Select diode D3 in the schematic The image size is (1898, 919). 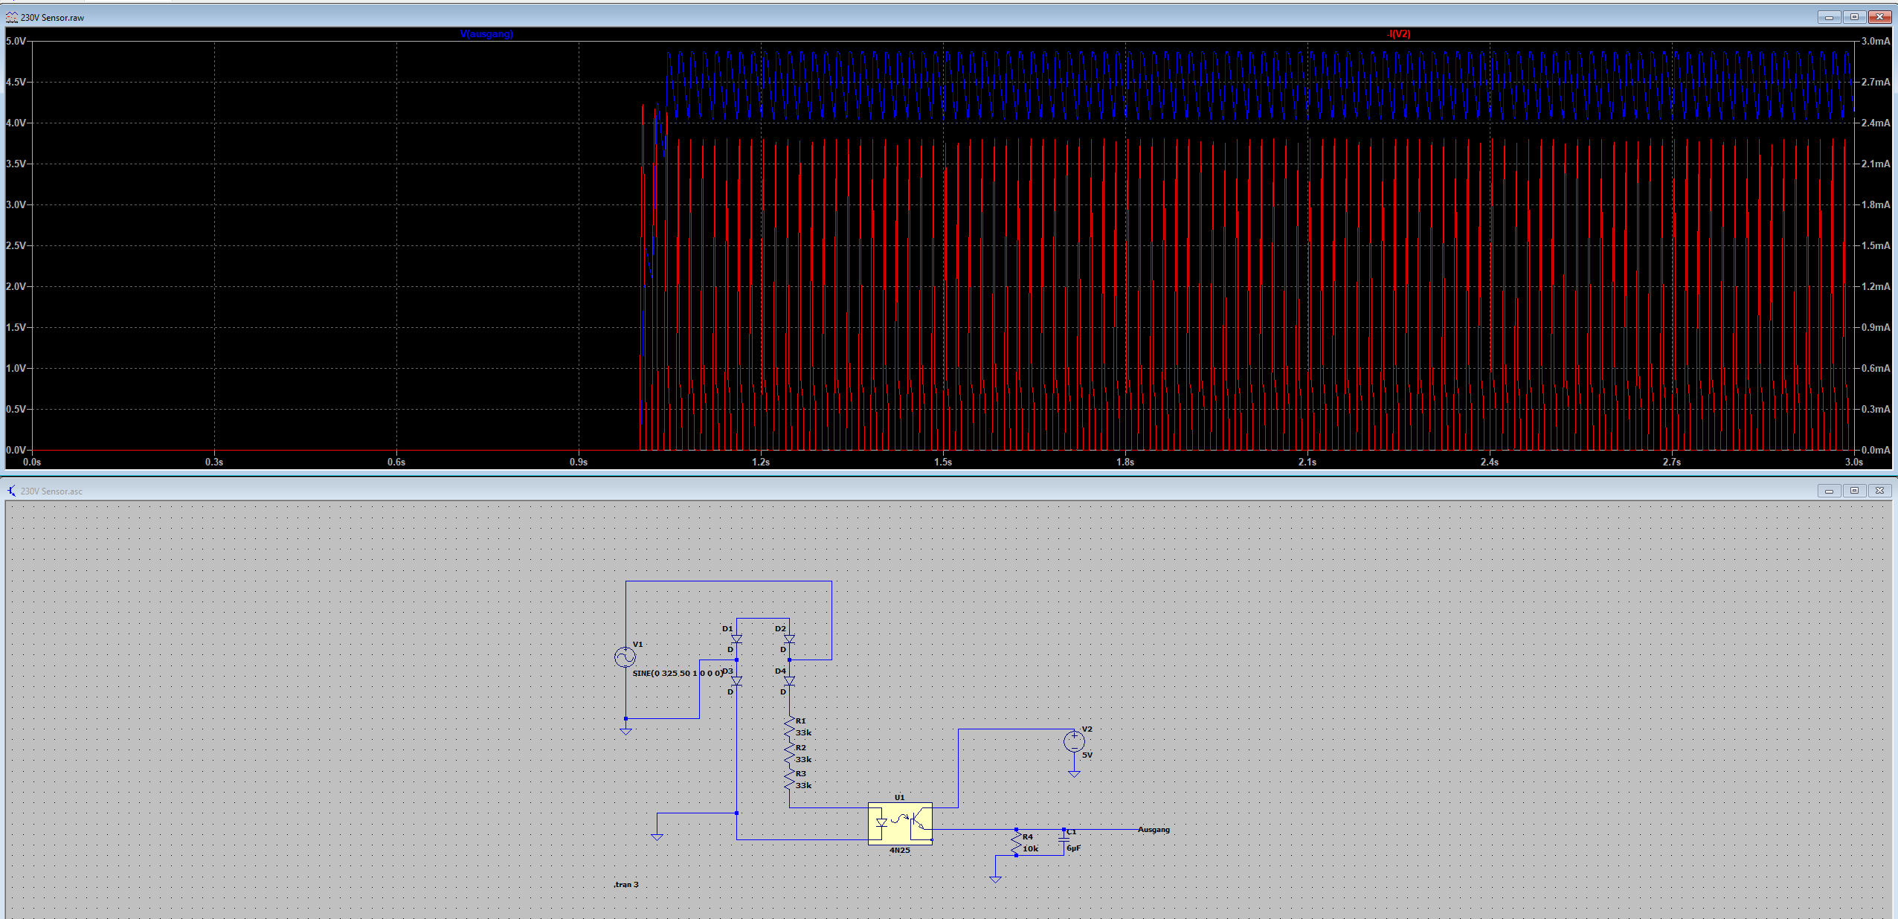click(736, 681)
